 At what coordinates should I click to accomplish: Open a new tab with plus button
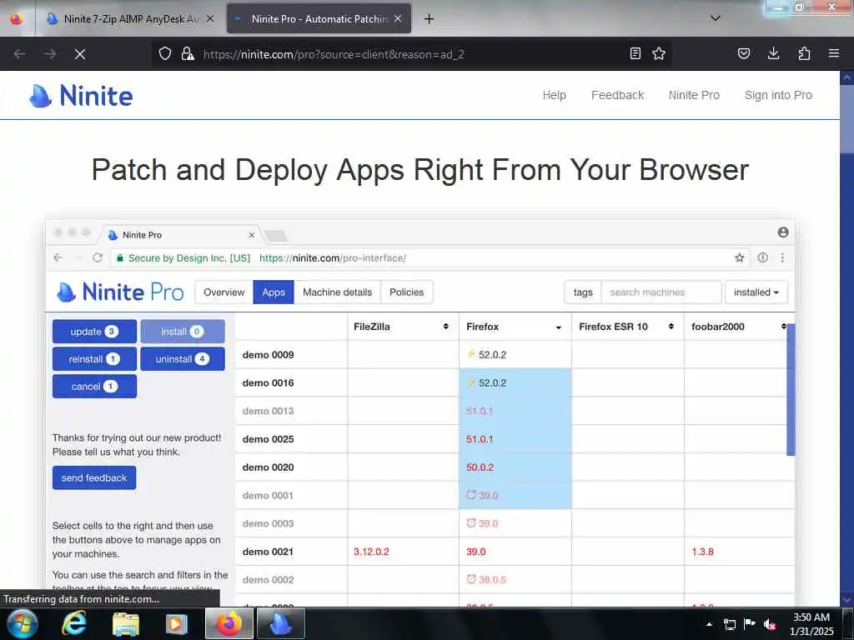[x=430, y=19]
